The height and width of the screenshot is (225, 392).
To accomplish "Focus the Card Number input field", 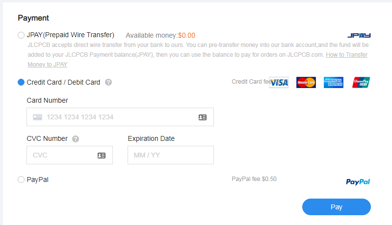I will pos(120,117).
